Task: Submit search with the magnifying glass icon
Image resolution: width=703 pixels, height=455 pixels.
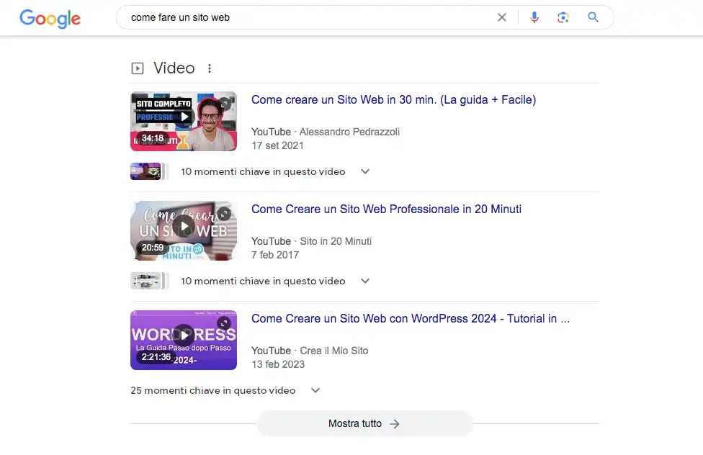Action: 594,17
